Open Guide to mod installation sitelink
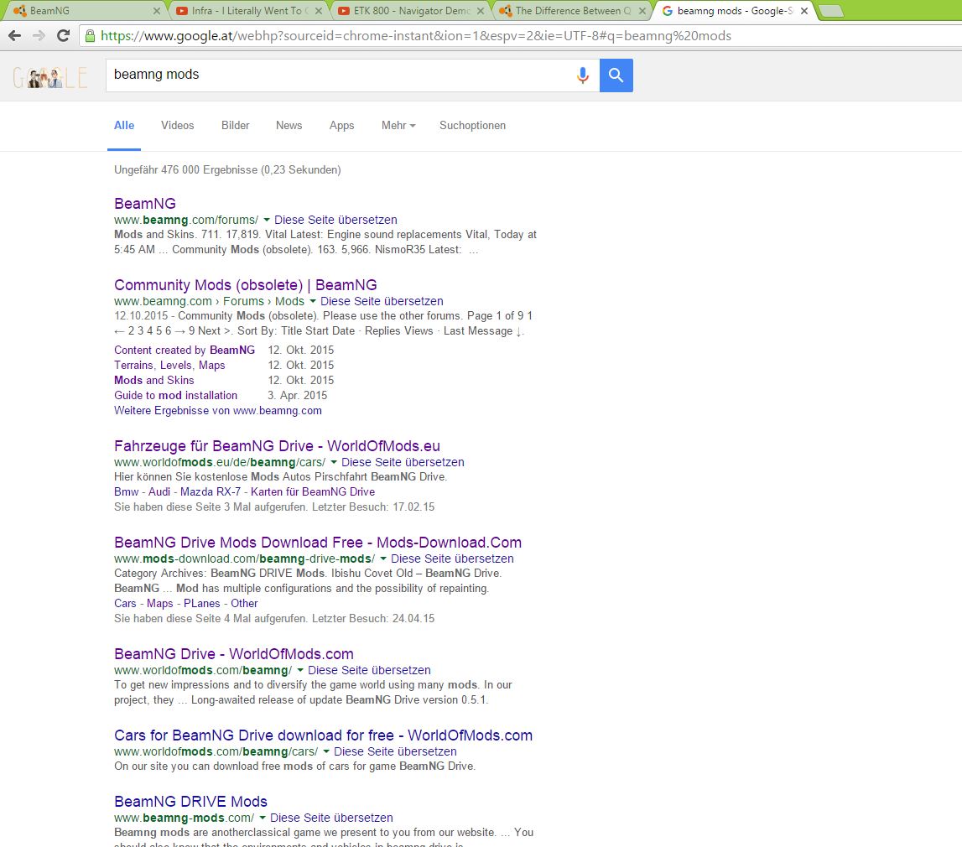This screenshot has width=962, height=847. tap(175, 396)
